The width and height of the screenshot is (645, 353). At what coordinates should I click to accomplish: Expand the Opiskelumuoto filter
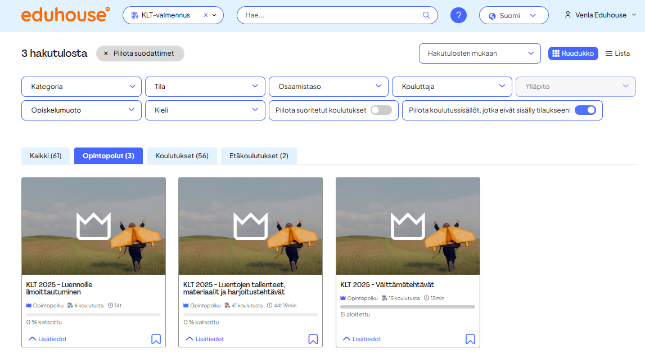click(82, 110)
